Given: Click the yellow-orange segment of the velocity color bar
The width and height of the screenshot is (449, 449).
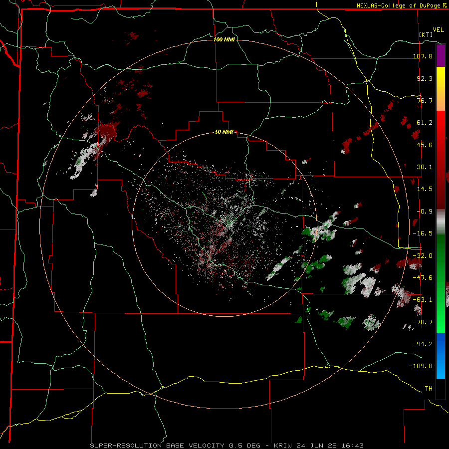Looking at the screenshot, I should pos(441,89).
